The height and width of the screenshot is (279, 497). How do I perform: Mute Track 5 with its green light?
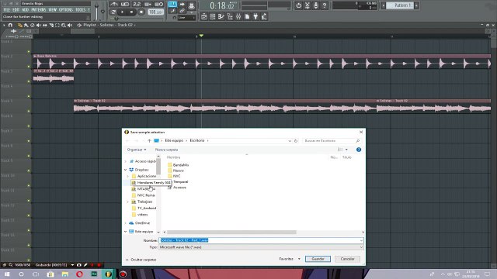pos(29,111)
